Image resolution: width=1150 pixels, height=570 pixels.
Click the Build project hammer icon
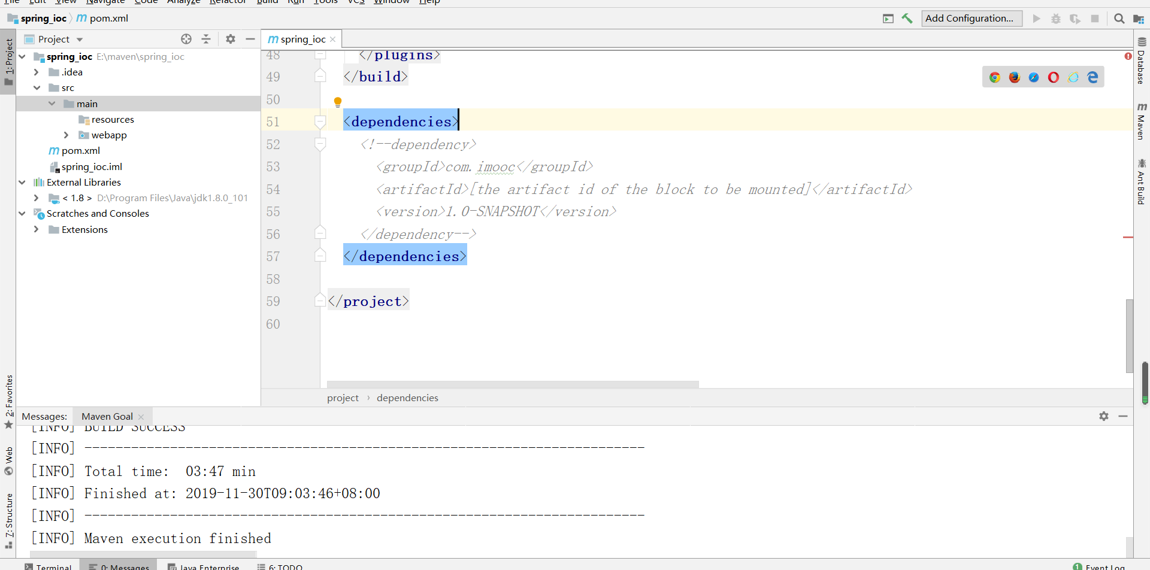(907, 19)
